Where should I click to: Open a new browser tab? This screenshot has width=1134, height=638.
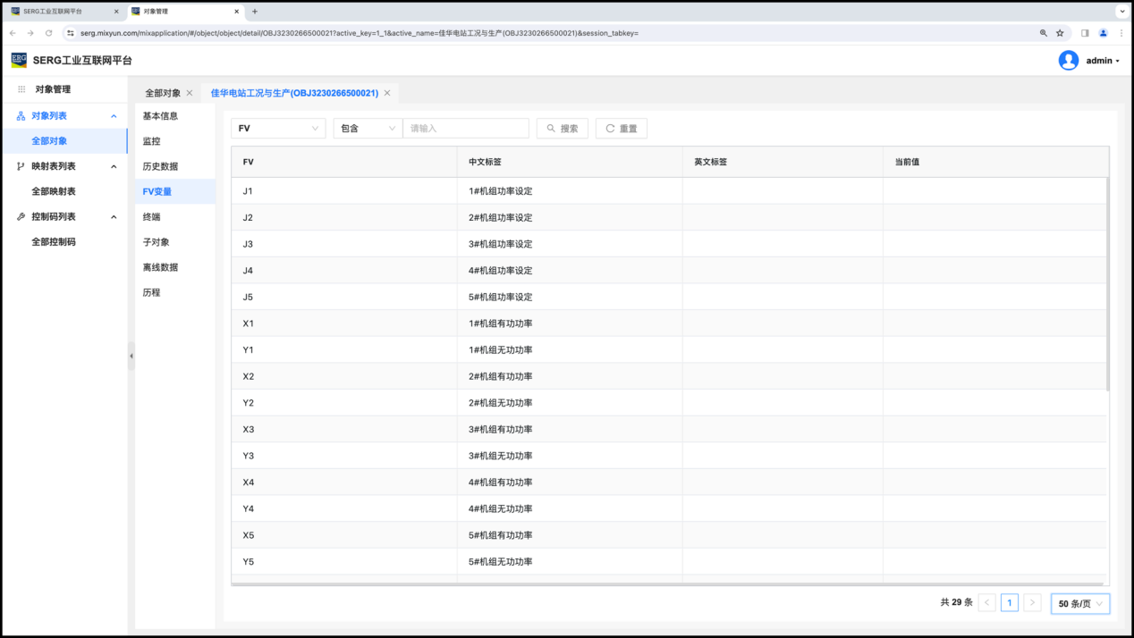pos(255,12)
